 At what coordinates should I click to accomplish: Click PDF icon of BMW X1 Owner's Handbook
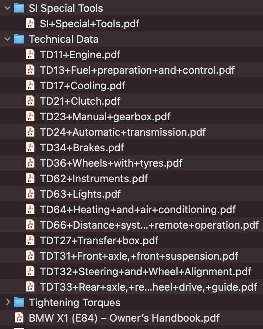[19, 318]
